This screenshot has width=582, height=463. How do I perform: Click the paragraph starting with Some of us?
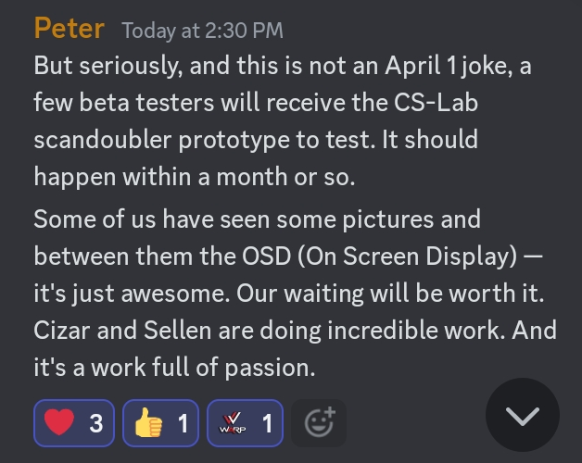pos(295,294)
